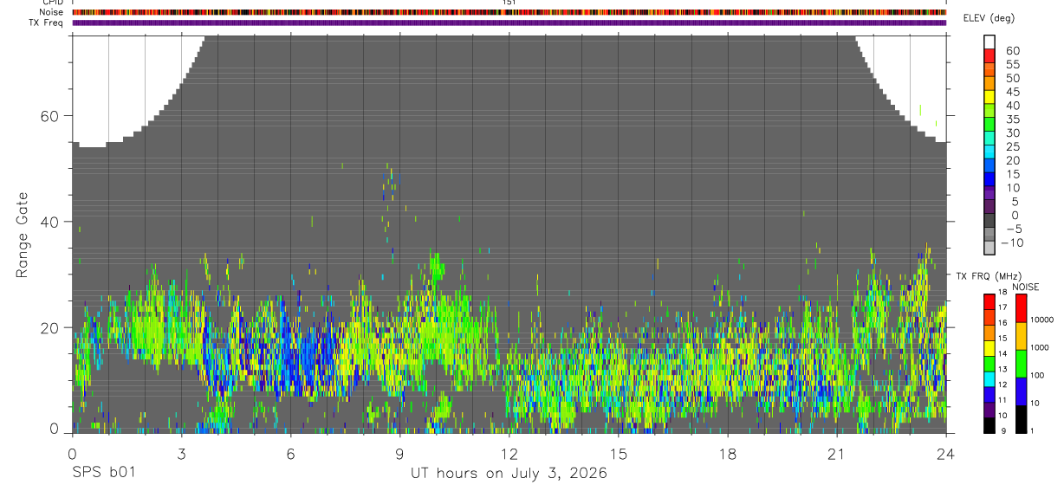
Task: Click the black bottom swatch of TX FRQ legend
Action: [989, 427]
